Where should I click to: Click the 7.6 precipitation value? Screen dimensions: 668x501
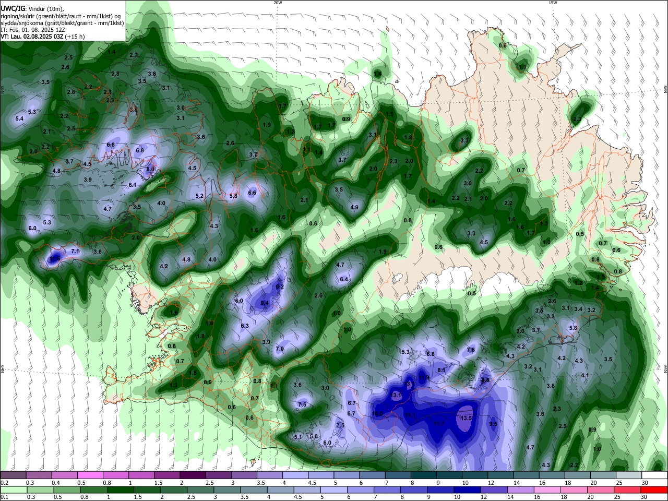click(x=471, y=350)
